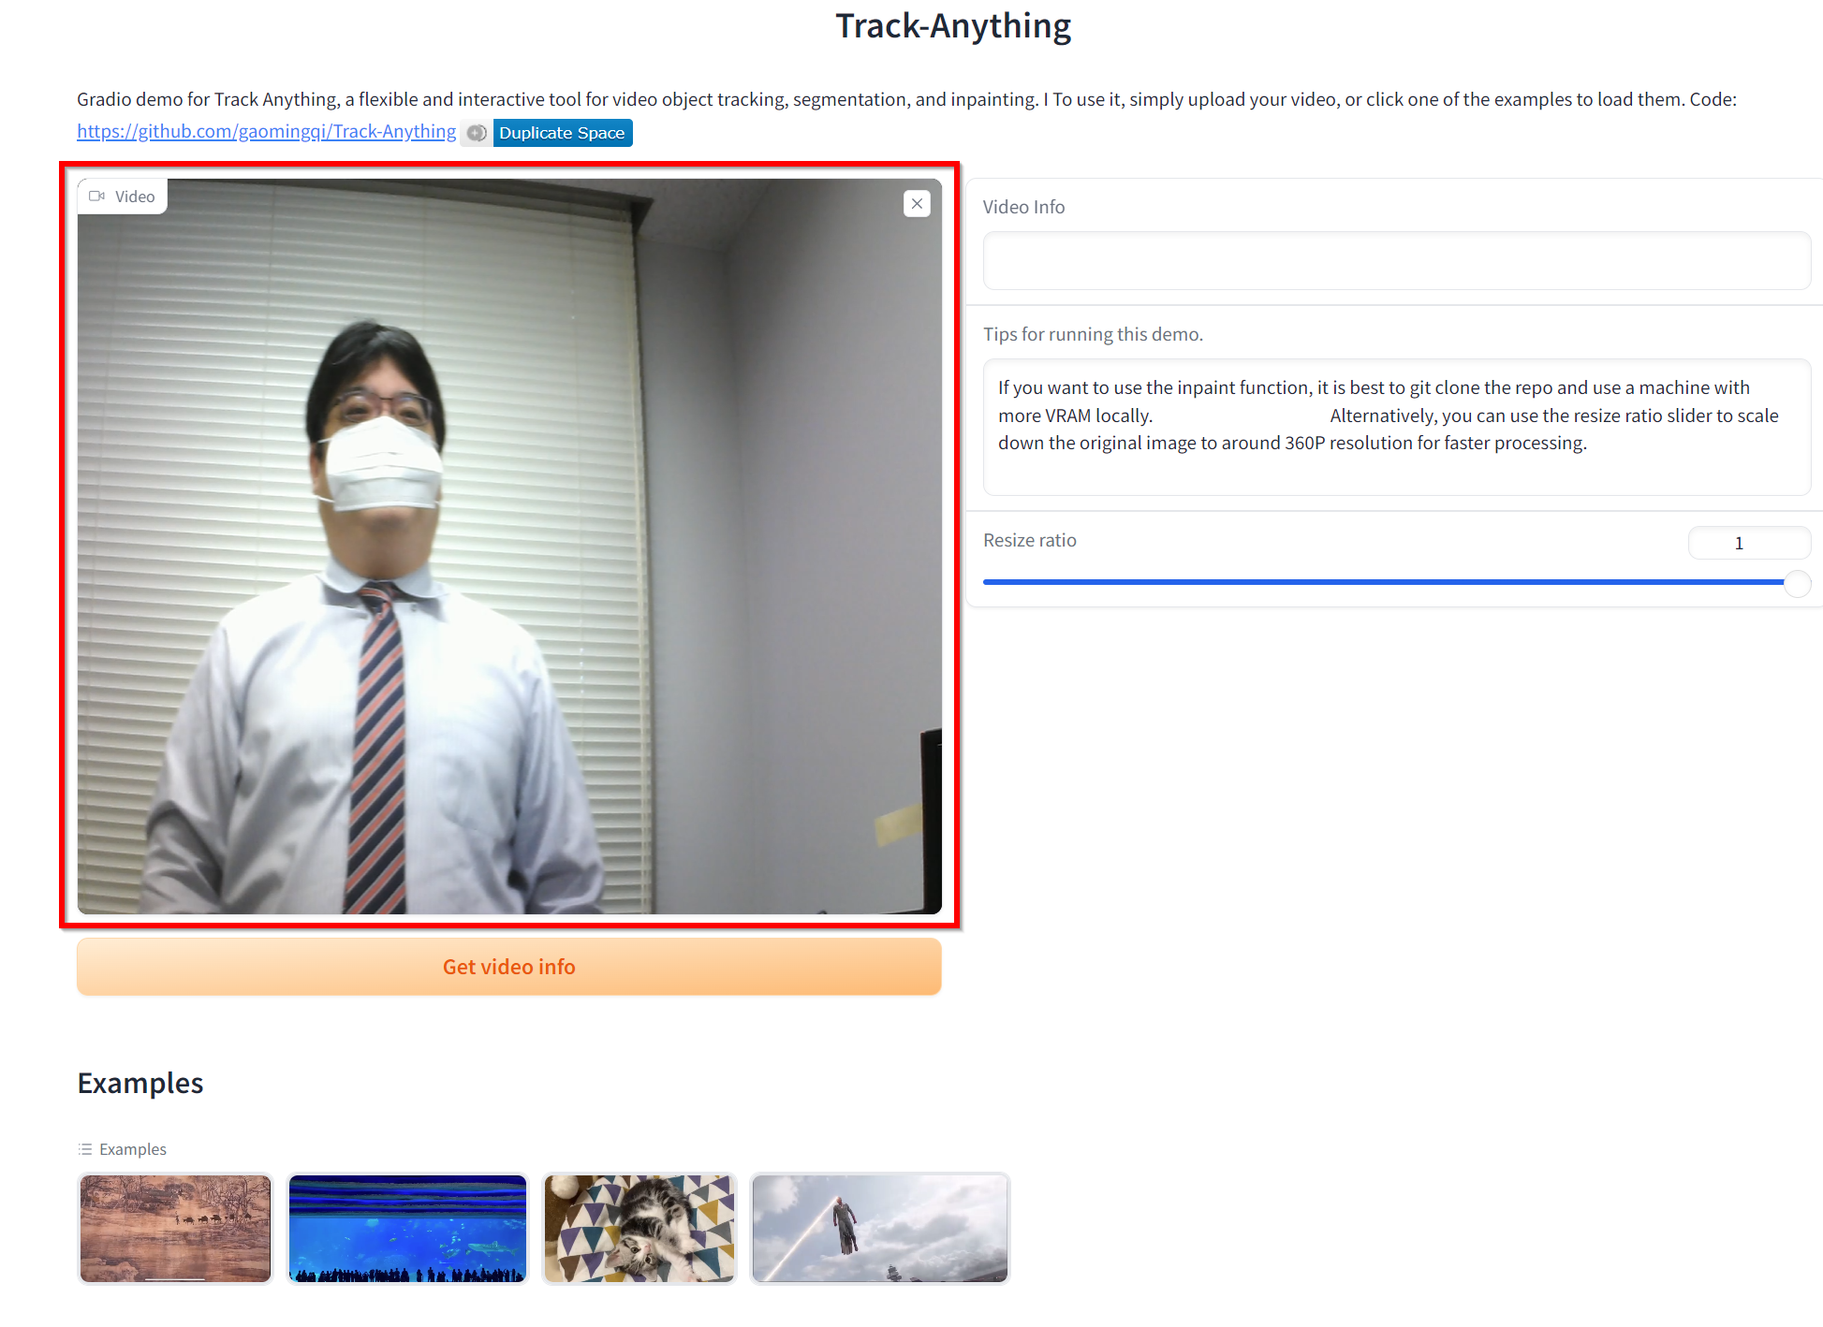The width and height of the screenshot is (1823, 1327).
Task: Click the Track-Anything page title
Action: pos(953,26)
